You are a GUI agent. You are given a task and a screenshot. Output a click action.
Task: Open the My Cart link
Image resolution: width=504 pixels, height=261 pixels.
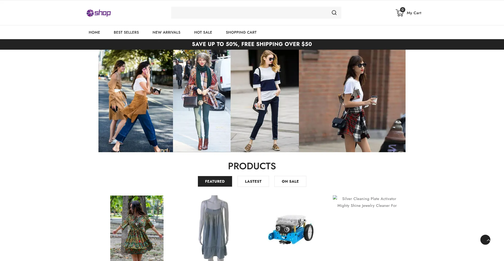414,13
